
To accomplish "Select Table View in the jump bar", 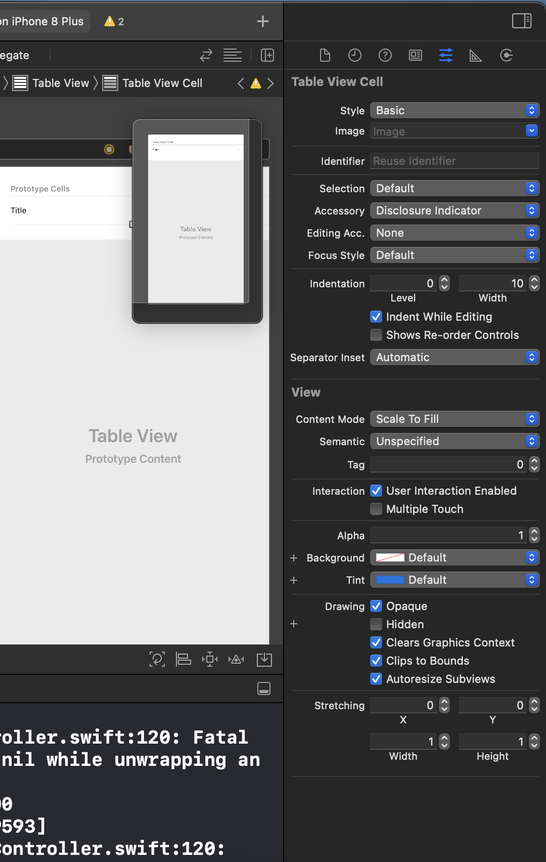I will pyautogui.click(x=51, y=83).
